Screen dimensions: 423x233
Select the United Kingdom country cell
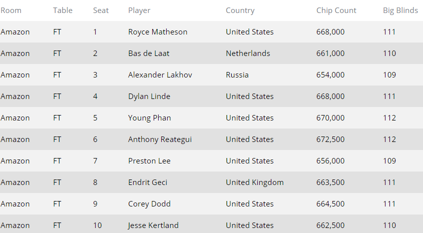coord(254,182)
